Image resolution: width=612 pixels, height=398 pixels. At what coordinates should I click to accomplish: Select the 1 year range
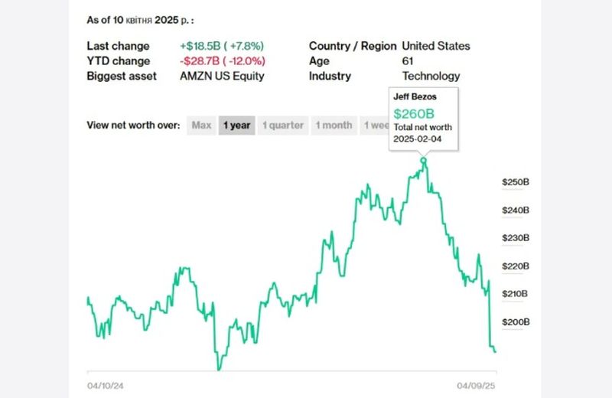click(236, 126)
